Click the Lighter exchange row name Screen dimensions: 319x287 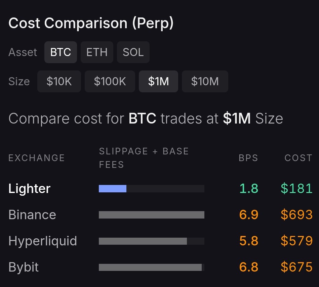(x=29, y=189)
